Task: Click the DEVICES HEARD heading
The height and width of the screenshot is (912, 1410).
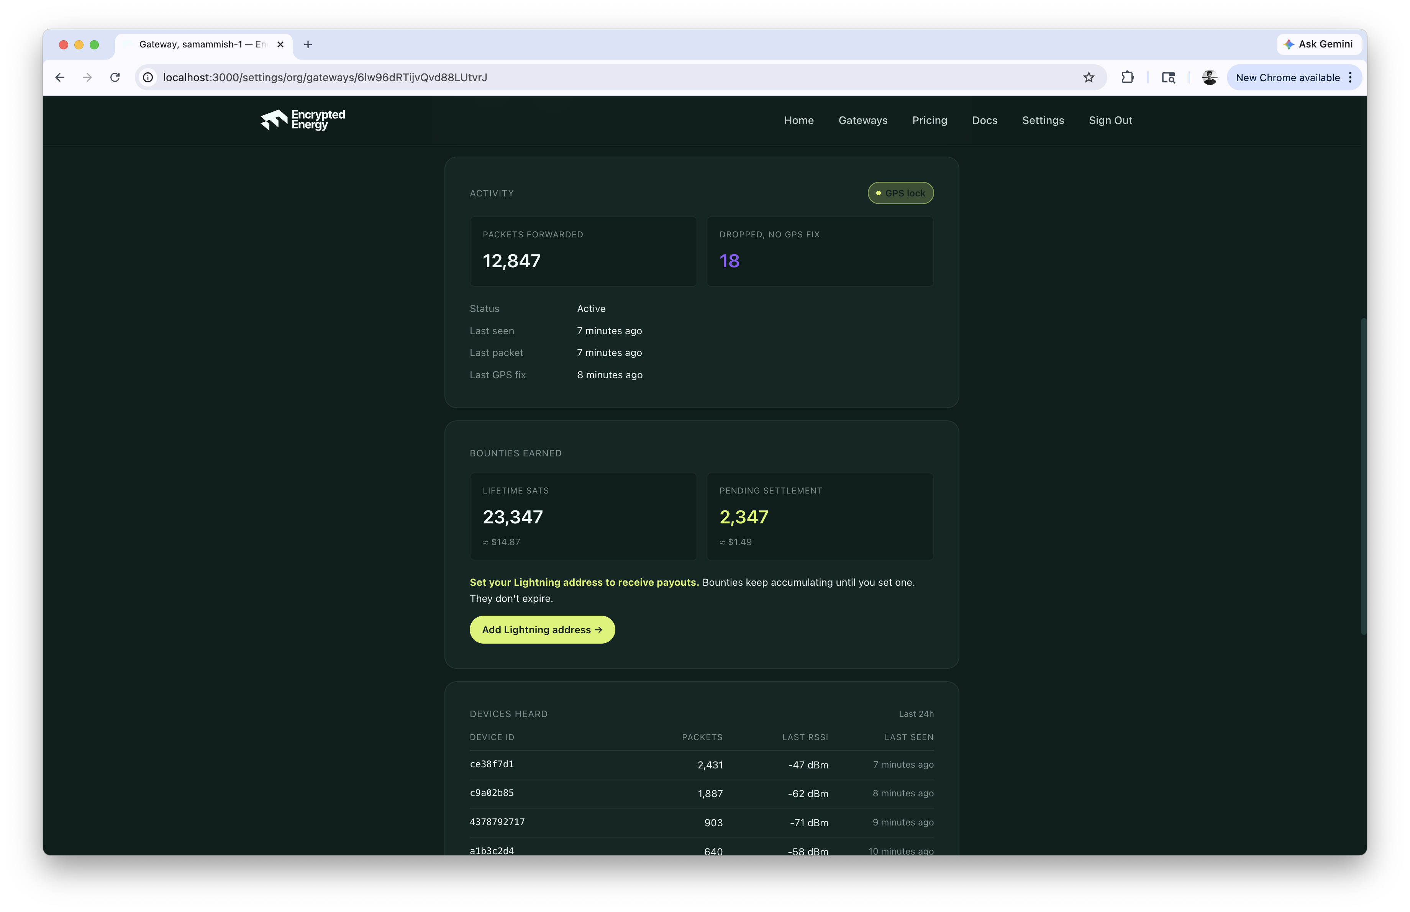Action: (508, 714)
